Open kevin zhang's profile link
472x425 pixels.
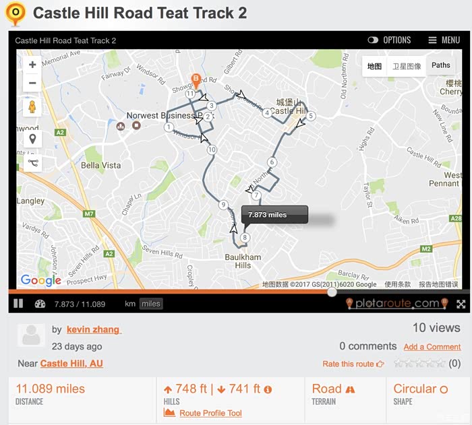(x=94, y=329)
